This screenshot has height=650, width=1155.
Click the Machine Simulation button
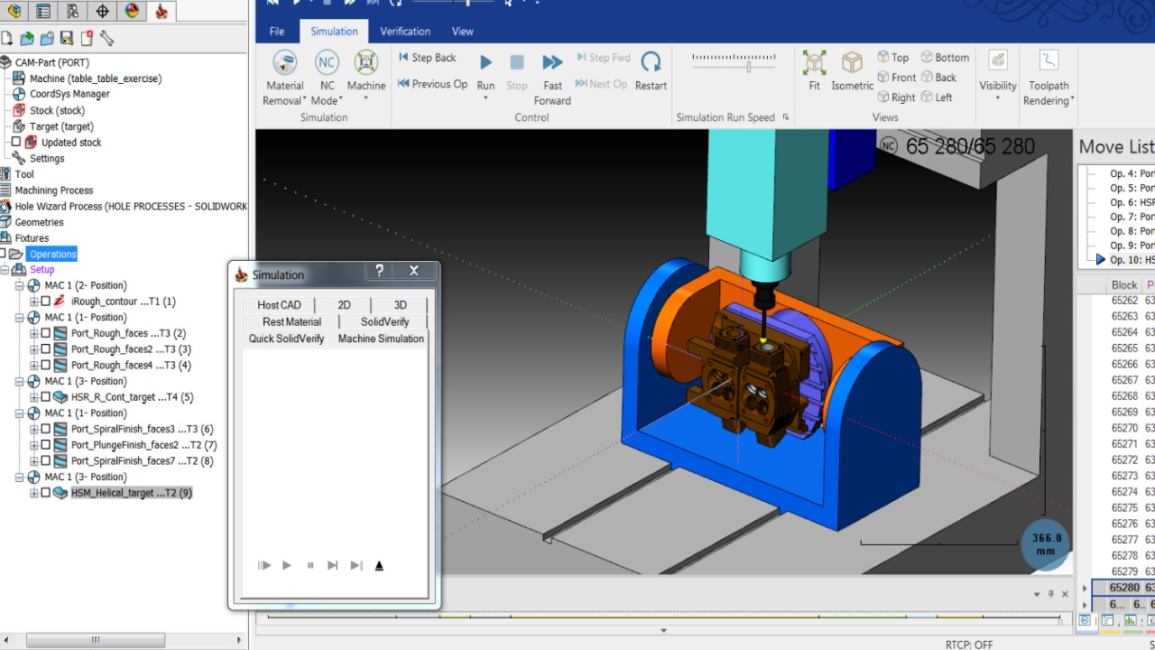click(x=381, y=339)
